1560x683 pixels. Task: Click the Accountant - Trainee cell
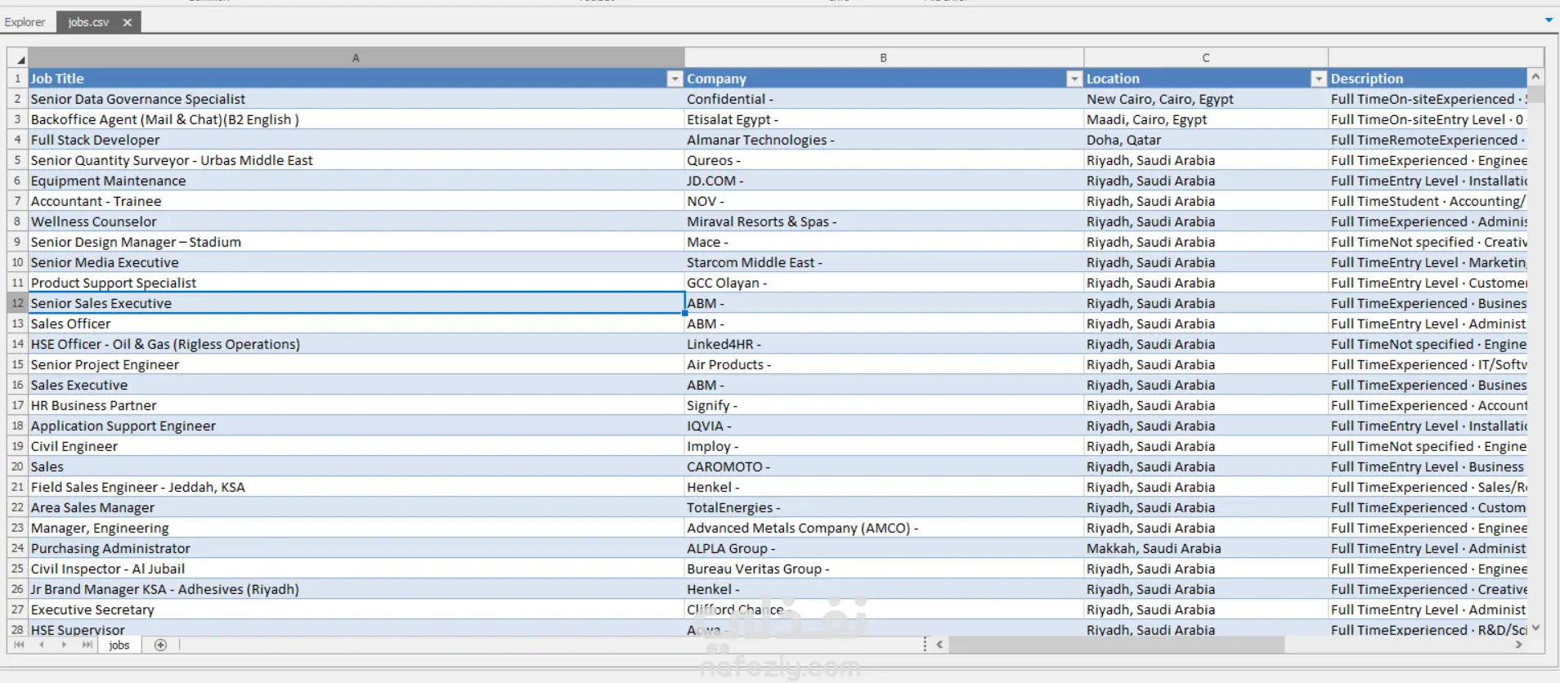[x=356, y=201]
